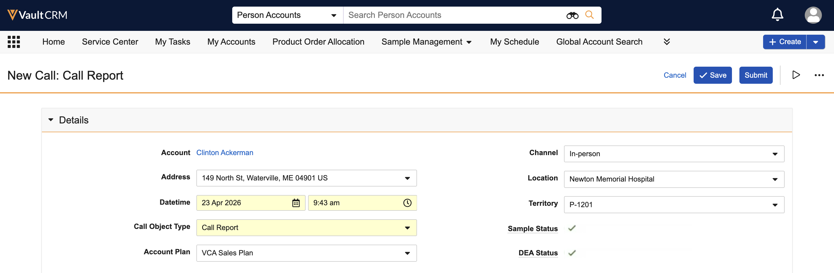Viewport: 834px width, 273px height.
Task: Open the notifications bell
Action: 777,15
